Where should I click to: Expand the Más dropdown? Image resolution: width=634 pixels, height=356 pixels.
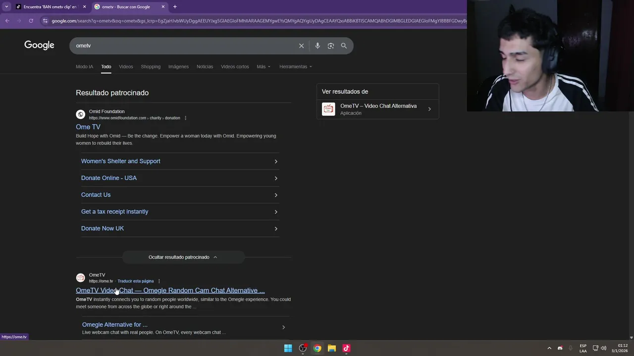[x=264, y=67]
